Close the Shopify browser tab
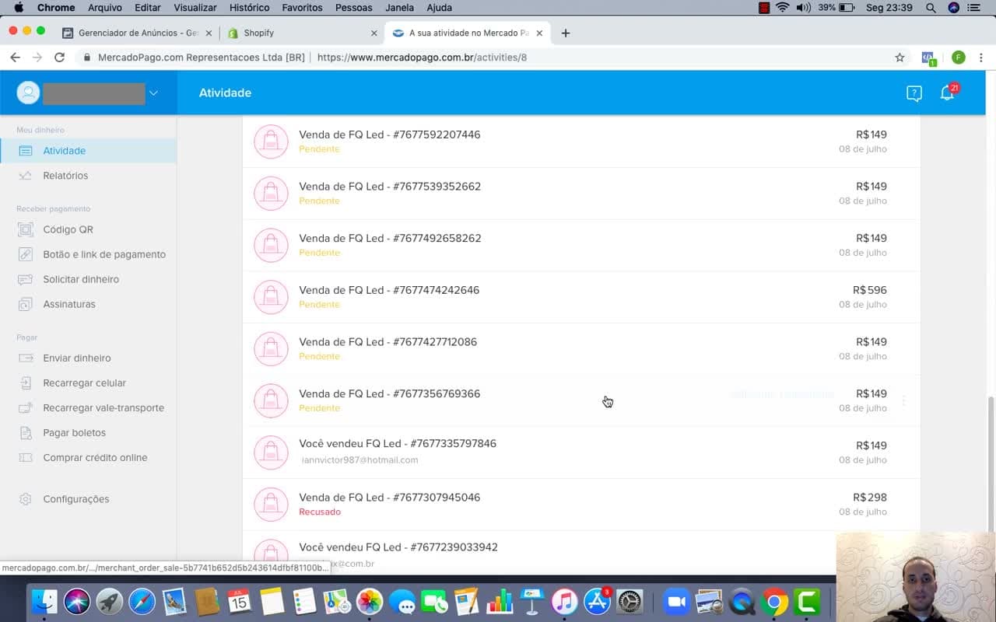Image resolution: width=996 pixels, height=622 pixels. (x=374, y=33)
